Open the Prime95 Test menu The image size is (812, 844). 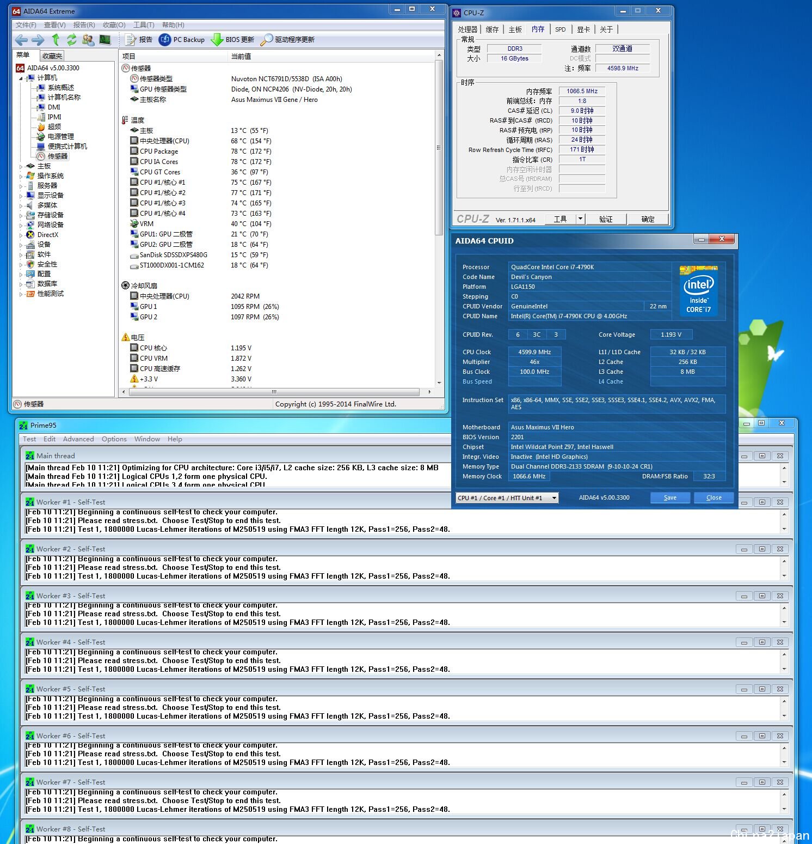[29, 439]
